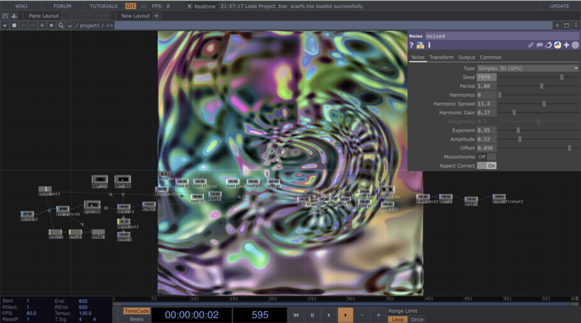Go back with network history left arrow
The width and height of the screenshot is (581, 323).
pos(23,26)
